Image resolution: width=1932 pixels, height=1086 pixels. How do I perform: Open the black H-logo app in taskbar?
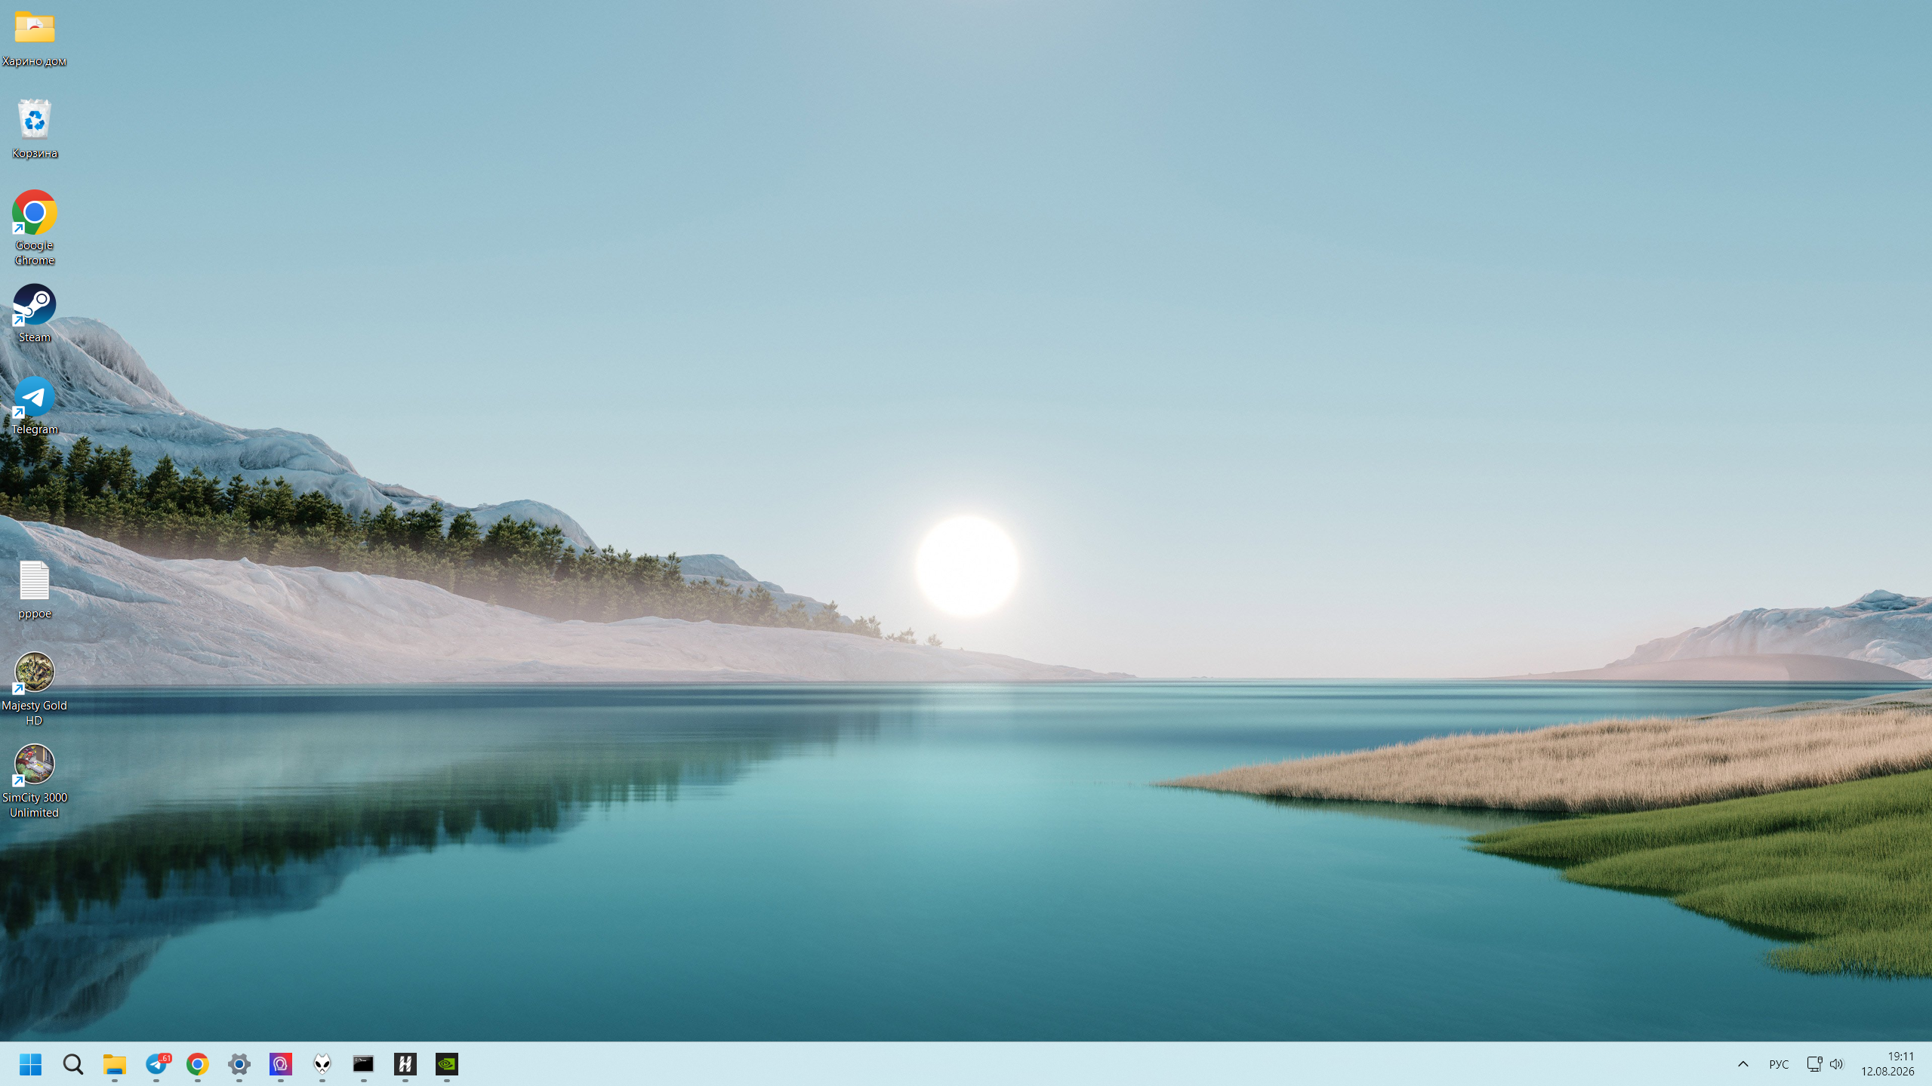405,1064
